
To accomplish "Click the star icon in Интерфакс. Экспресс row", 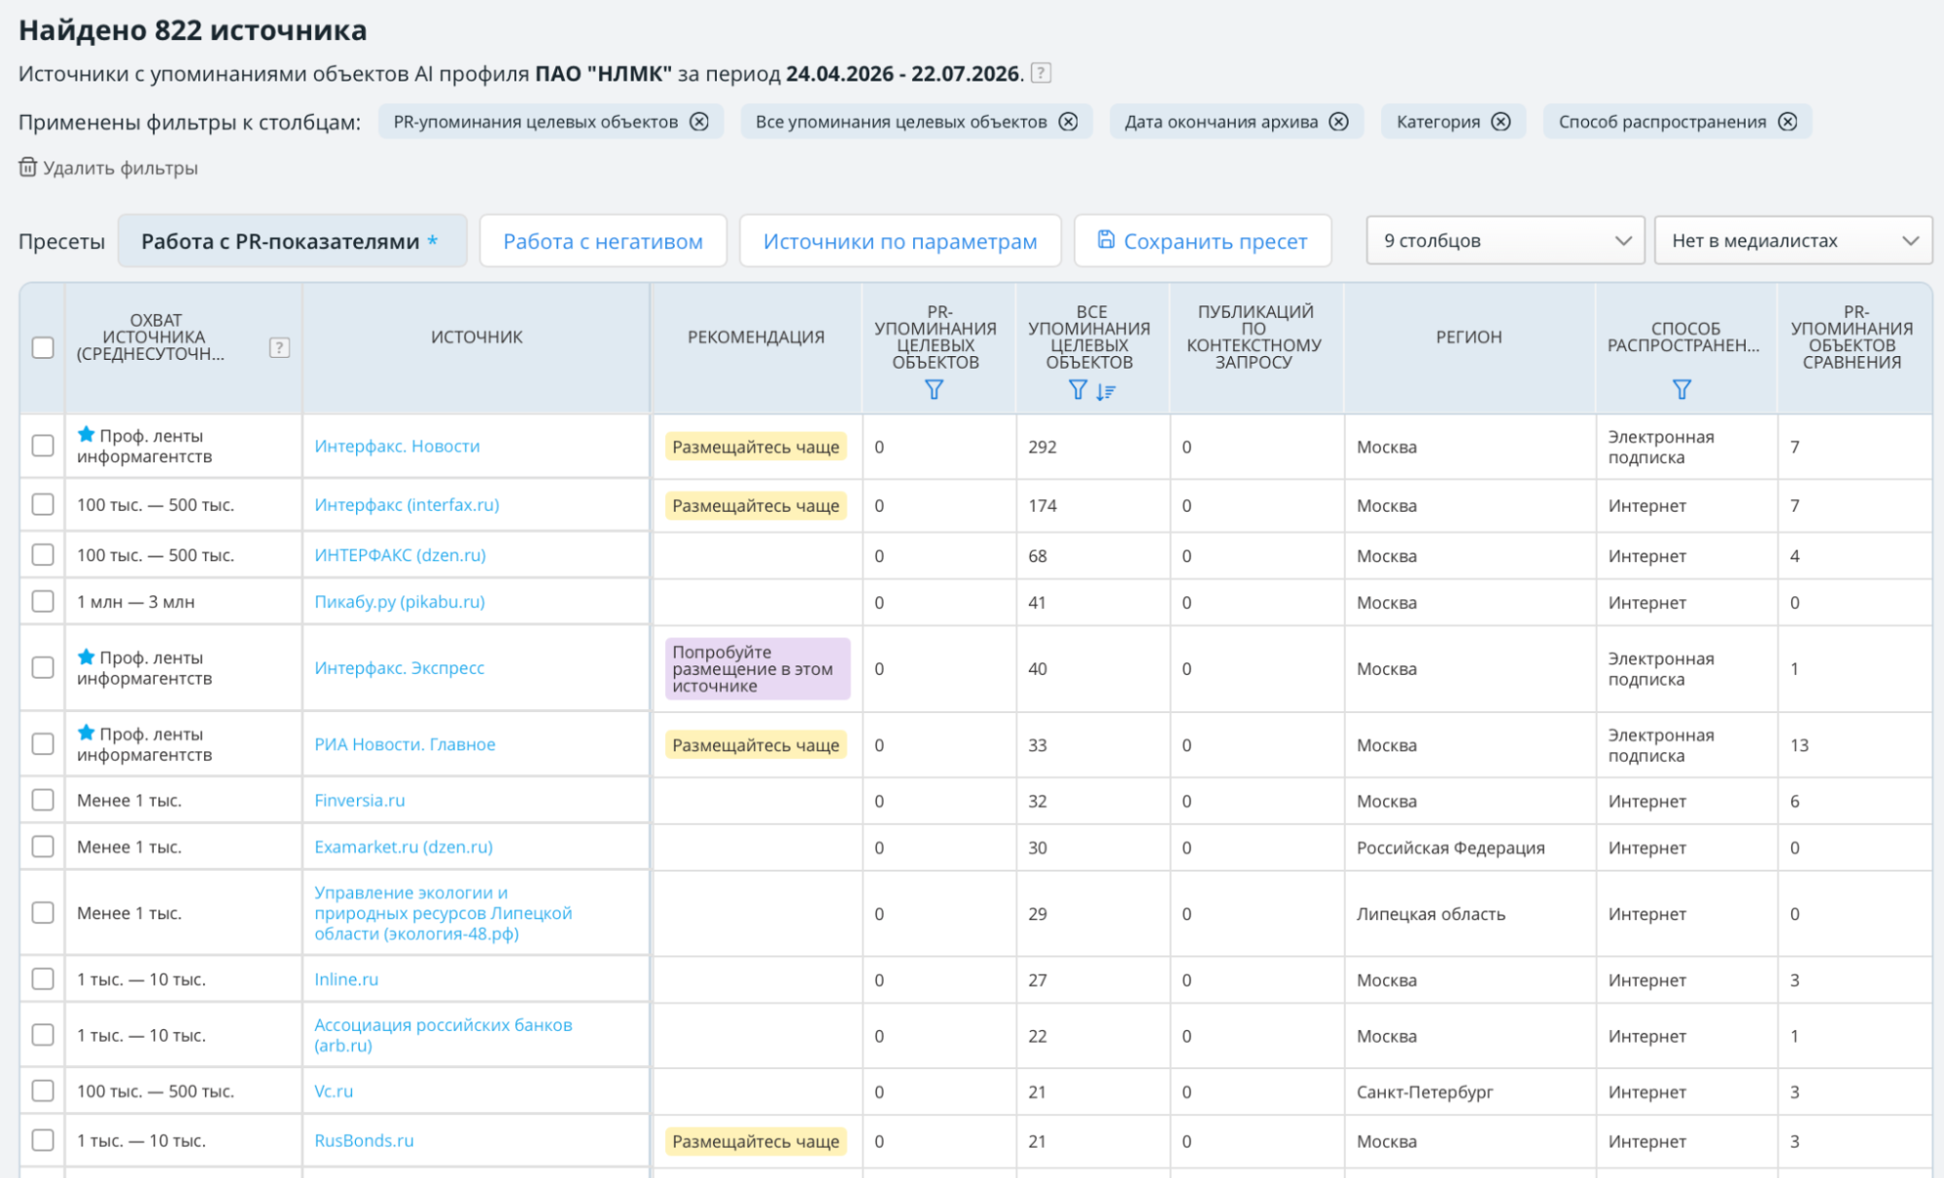I will [x=87, y=657].
